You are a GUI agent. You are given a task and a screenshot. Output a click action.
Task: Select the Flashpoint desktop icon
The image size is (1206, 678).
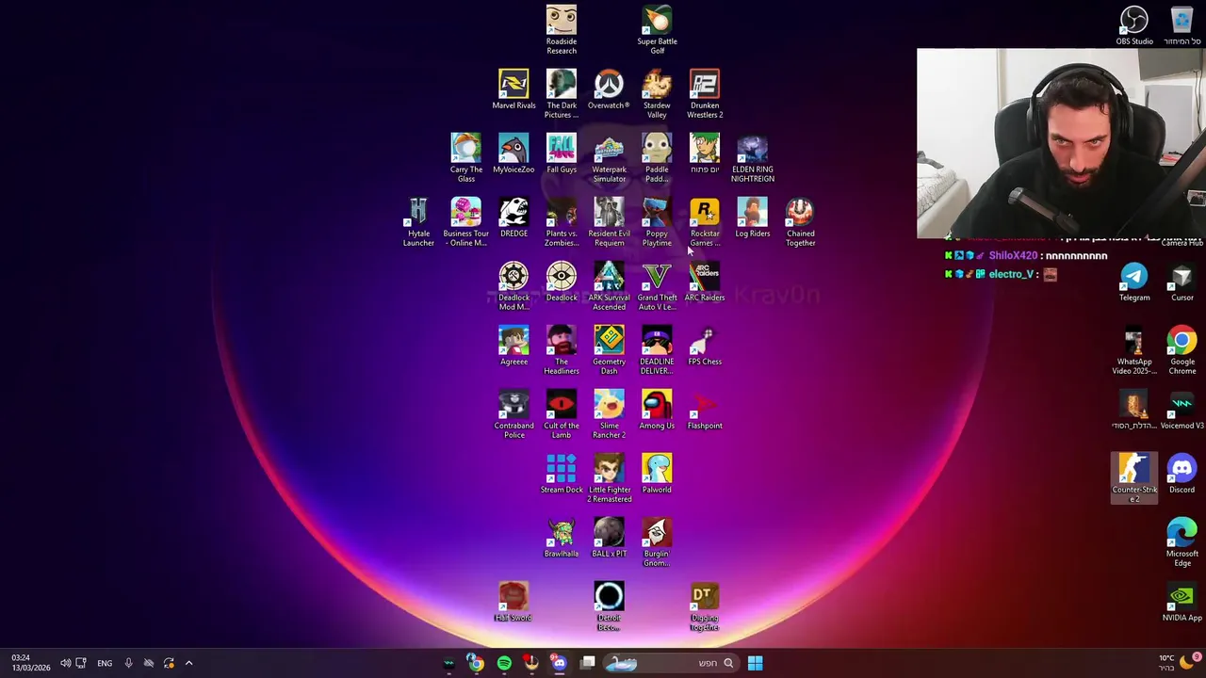[705, 410]
